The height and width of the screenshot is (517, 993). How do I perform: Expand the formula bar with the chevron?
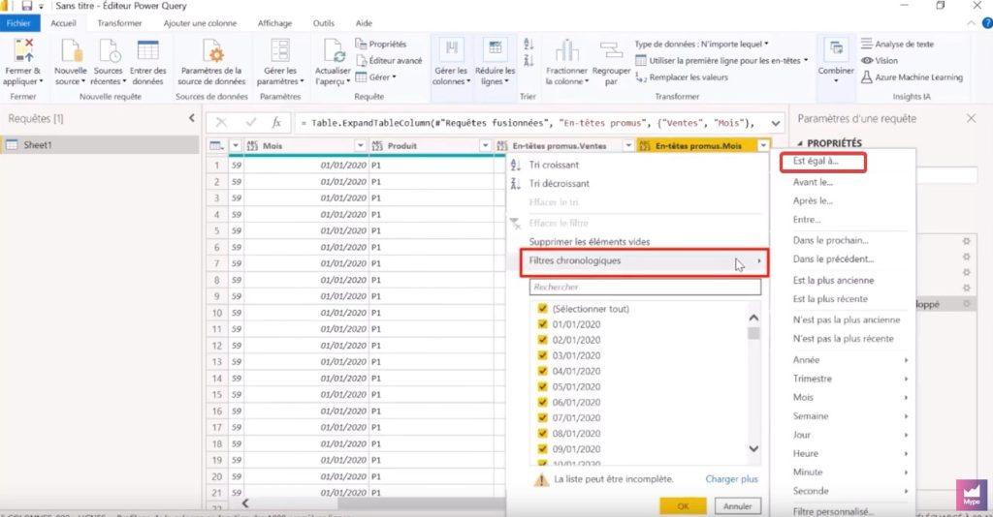click(776, 123)
